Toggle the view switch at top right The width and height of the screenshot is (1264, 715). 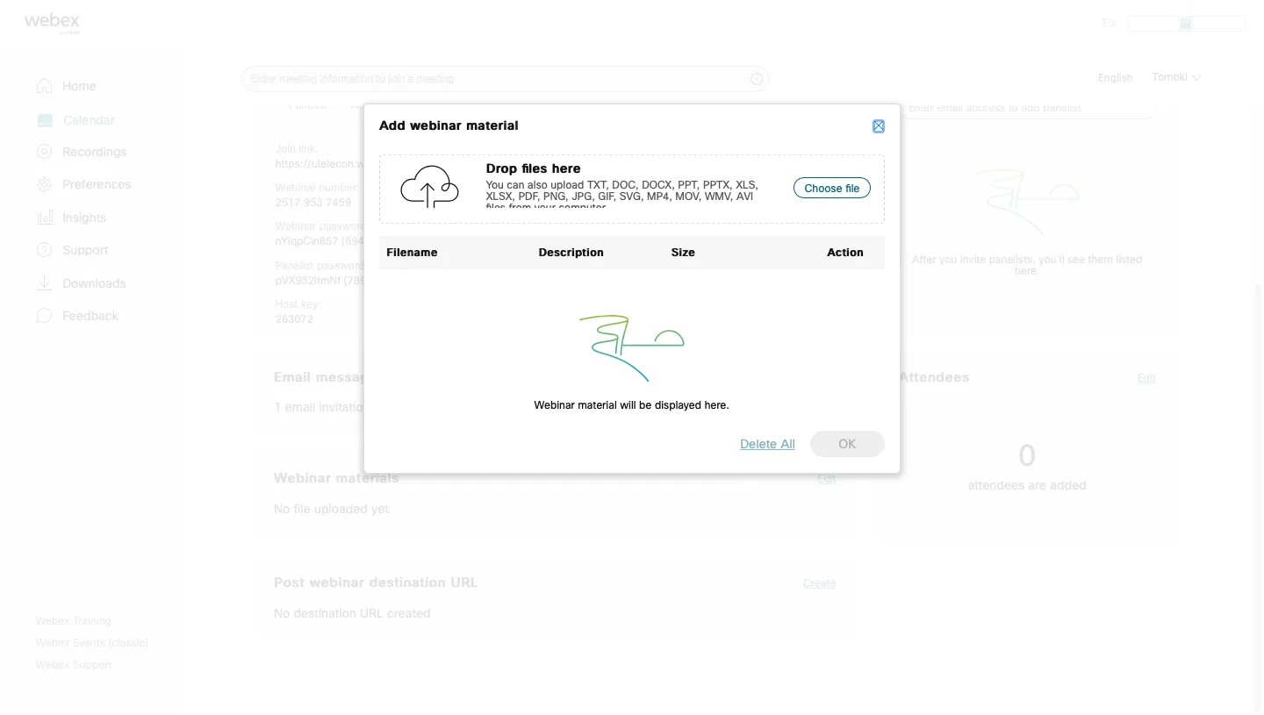(1185, 24)
